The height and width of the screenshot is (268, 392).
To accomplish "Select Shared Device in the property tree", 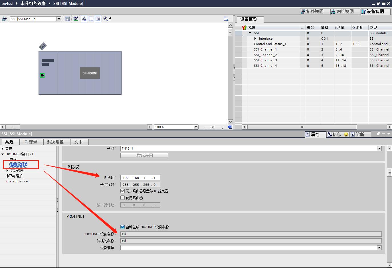I will pyautogui.click(x=17, y=181).
